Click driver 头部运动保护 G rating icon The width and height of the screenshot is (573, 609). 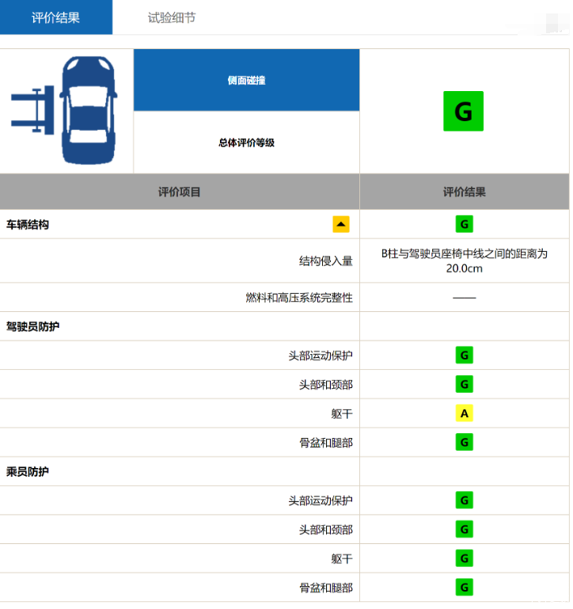point(464,355)
